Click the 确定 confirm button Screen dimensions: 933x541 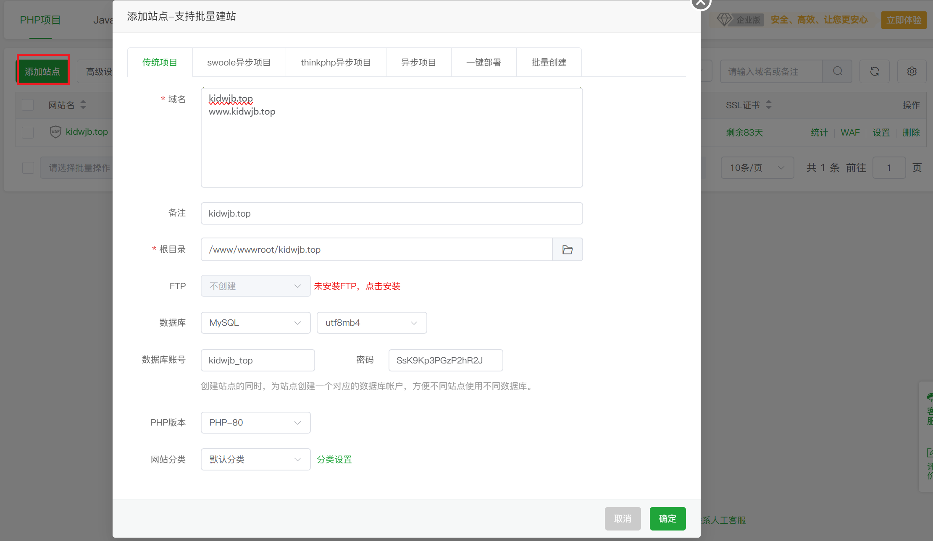click(x=668, y=519)
